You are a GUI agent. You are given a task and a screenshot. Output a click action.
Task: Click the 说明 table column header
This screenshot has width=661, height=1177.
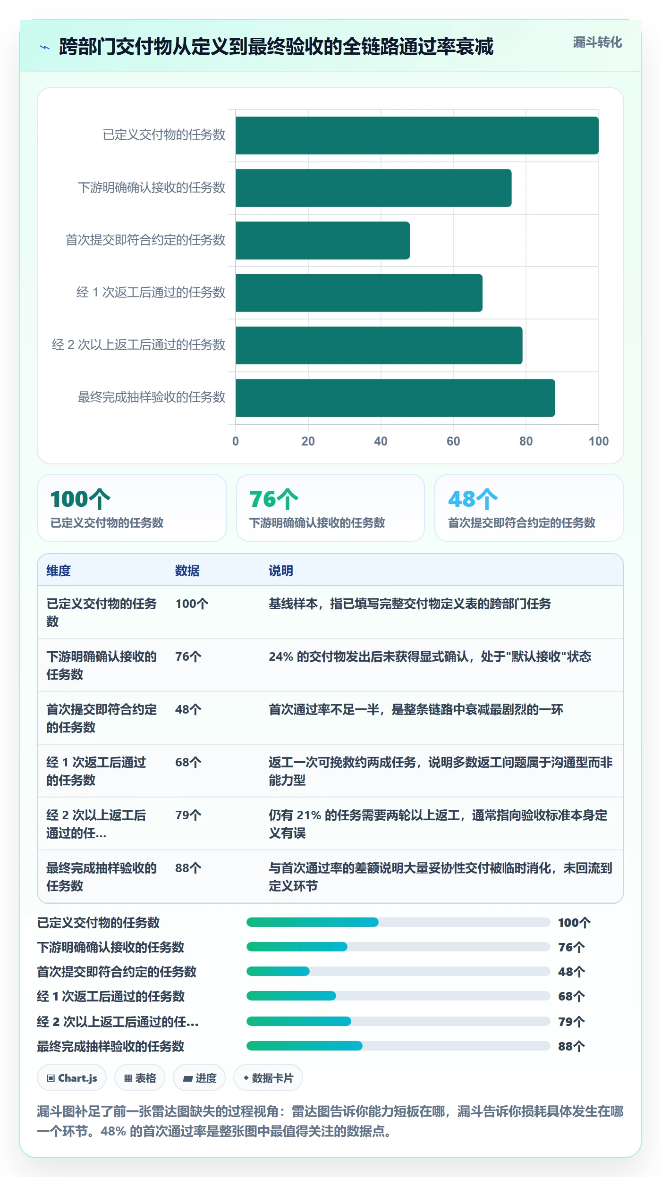click(x=281, y=571)
